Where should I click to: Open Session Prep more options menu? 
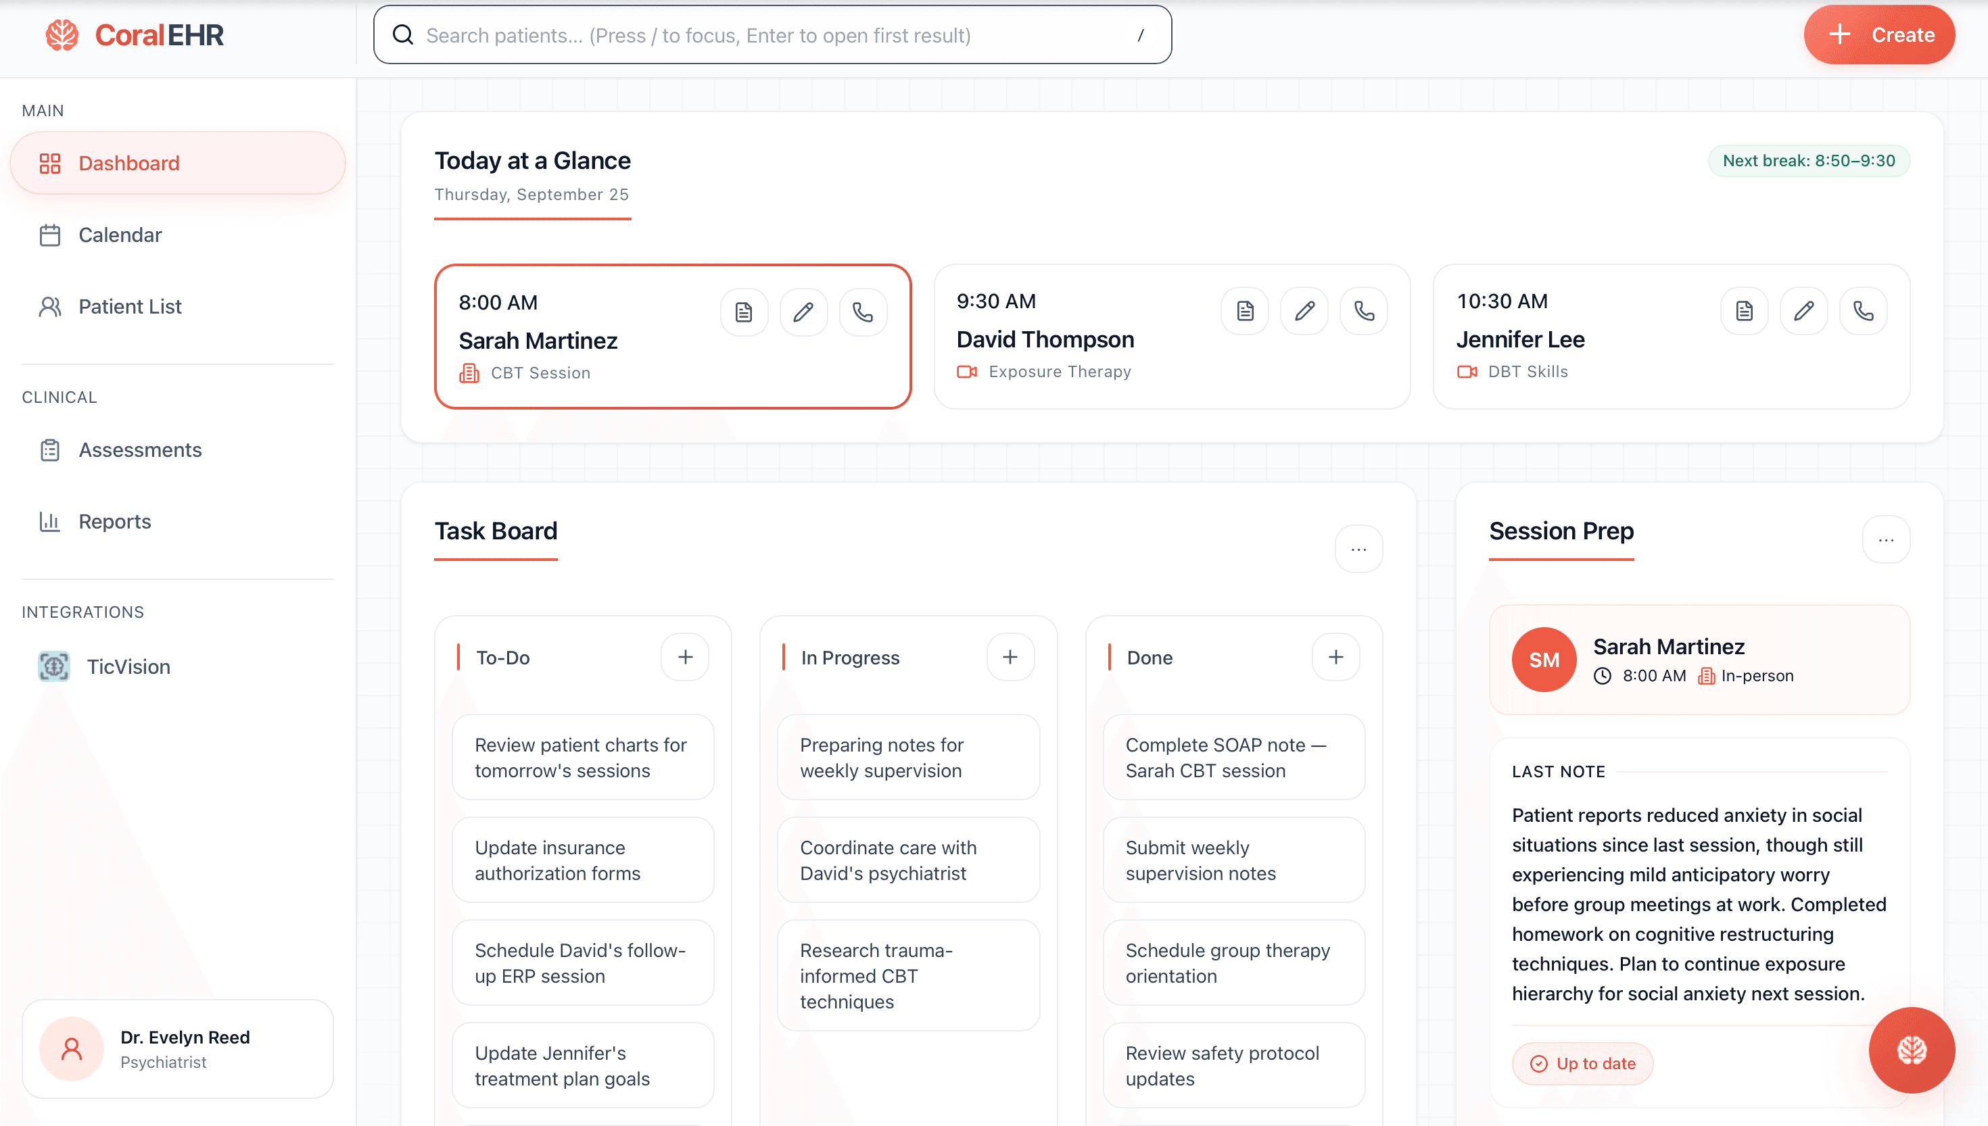pos(1885,540)
